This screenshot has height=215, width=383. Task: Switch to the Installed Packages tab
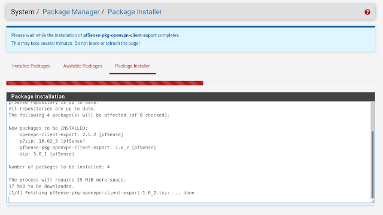click(31, 66)
